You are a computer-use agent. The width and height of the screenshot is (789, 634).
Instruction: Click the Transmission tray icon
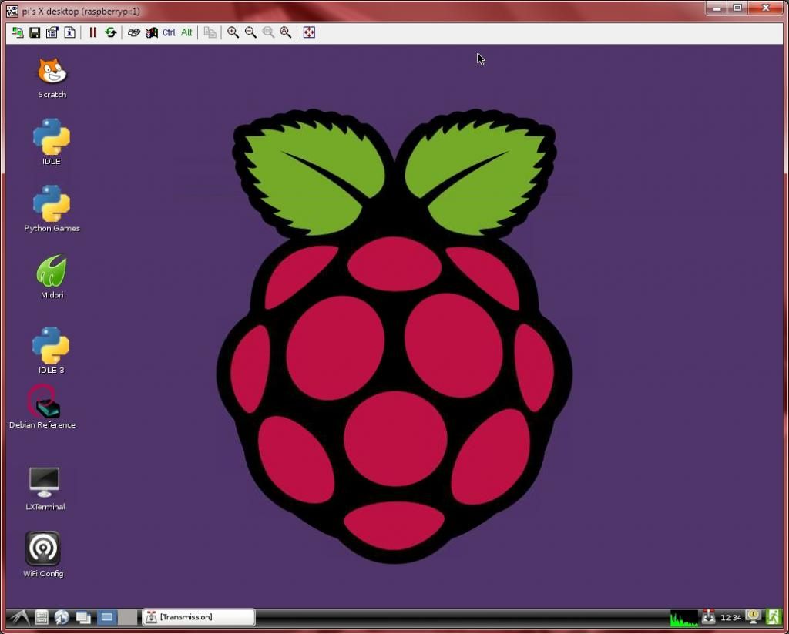pos(709,616)
